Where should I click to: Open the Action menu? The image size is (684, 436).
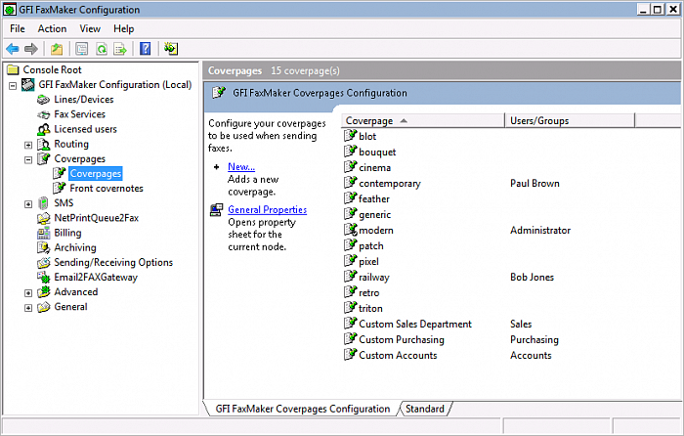[x=52, y=28]
